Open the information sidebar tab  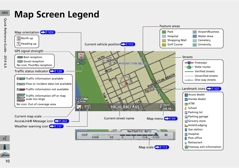tap(5, 147)
